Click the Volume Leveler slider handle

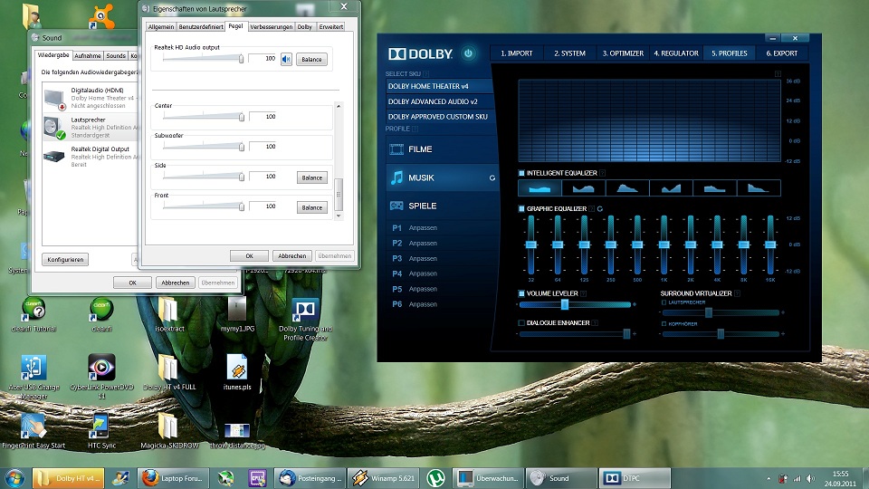pyautogui.click(x=564, y=304)
